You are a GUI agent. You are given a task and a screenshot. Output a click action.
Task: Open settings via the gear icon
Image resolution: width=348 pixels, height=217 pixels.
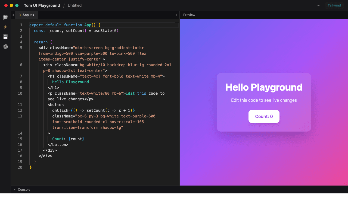click(x=5, y=47)
